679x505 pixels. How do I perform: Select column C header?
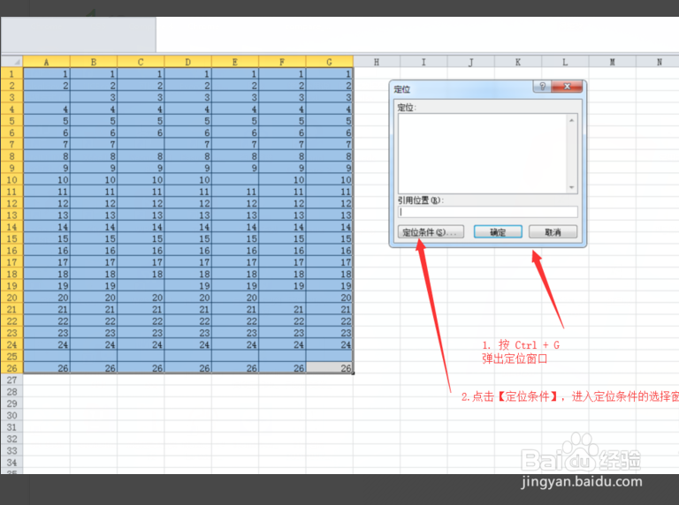[141, 62]
